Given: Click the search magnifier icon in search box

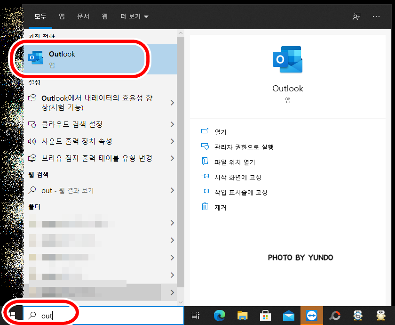Looking at the screenshot, I should pyautogui.click(x=32, y=316).
